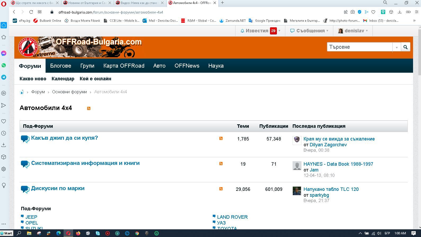Open RSS feed for Какъв джип да си купя?

221,138
